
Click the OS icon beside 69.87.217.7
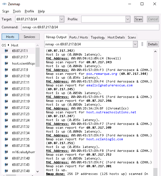point(6,57)
